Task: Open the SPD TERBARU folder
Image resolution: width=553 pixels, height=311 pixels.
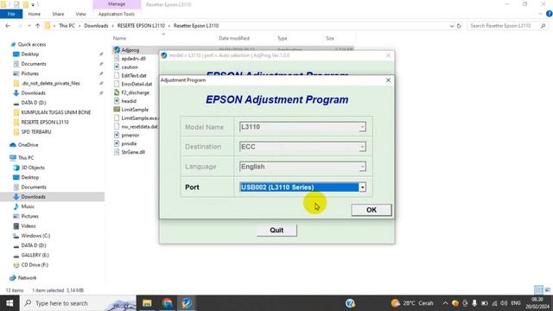Action: (36, 131)
